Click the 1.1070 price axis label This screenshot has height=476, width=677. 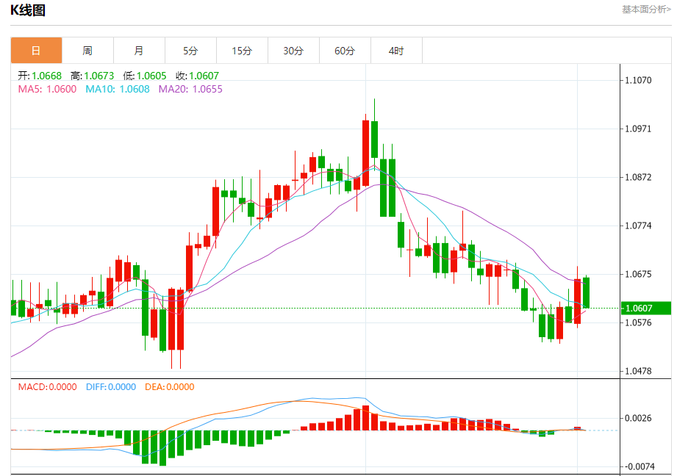tap(639, 80)
